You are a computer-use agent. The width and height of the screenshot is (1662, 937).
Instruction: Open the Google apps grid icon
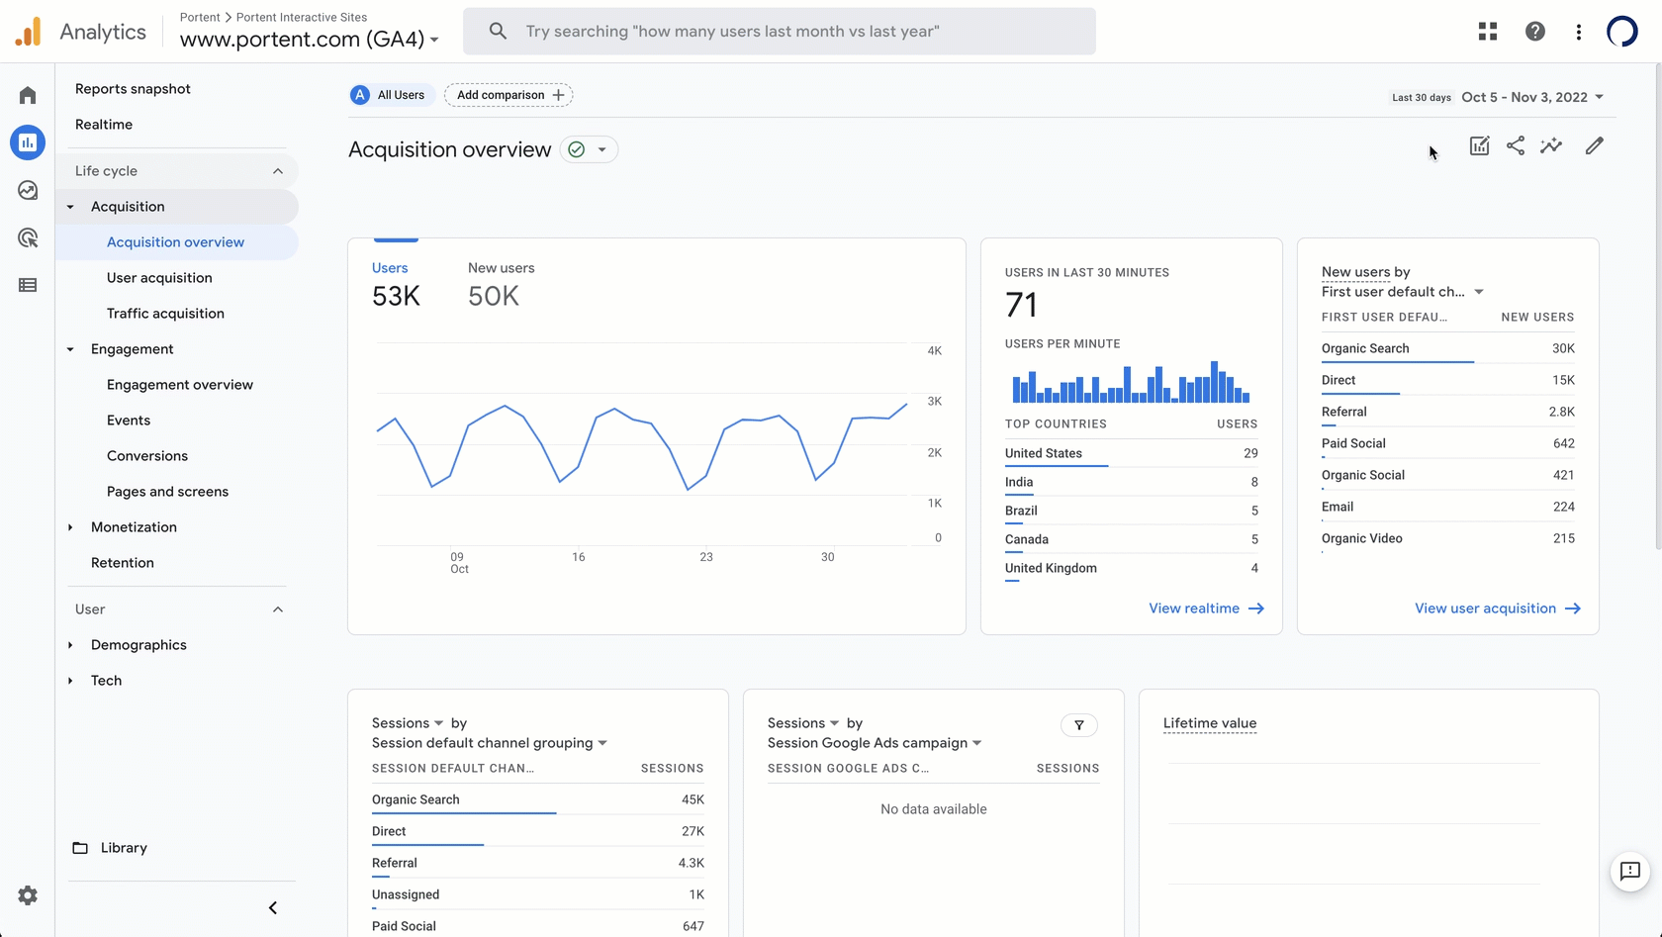point(1488,32)
